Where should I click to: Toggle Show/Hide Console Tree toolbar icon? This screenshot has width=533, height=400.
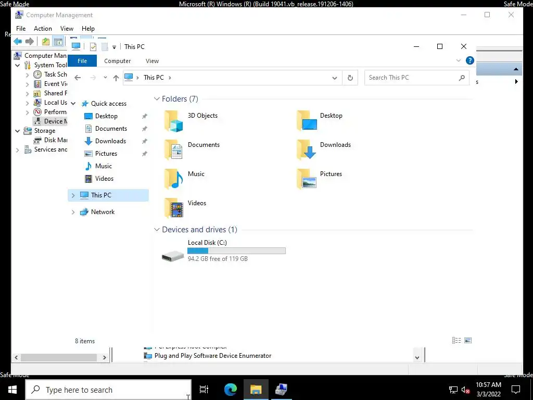tap(58, 42)
